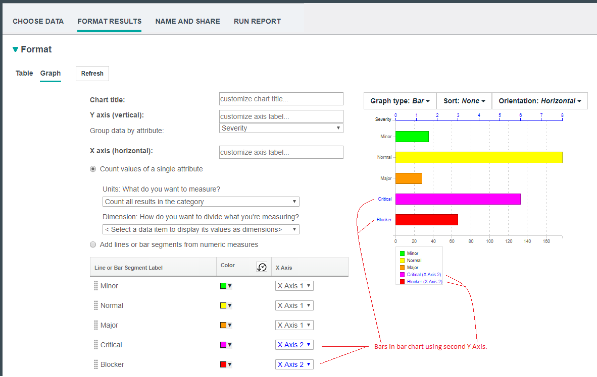Open the Graph type dropdown
Screen dimensions: 597x377
400,101
